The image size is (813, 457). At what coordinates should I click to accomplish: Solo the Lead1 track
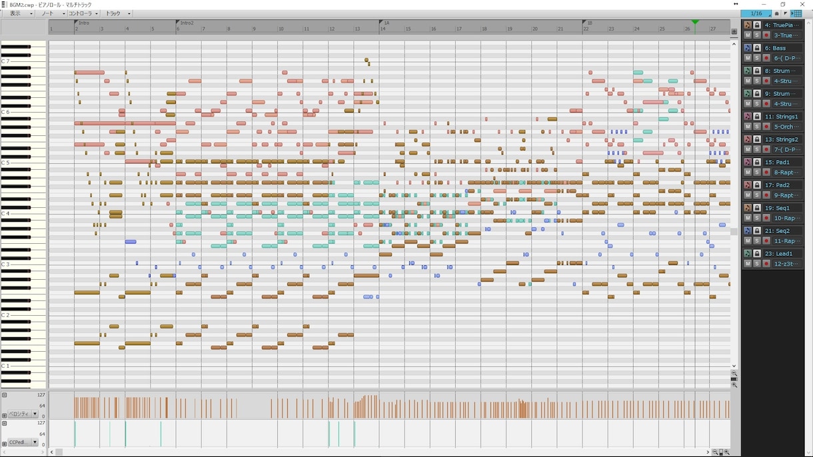coord(757,264)
